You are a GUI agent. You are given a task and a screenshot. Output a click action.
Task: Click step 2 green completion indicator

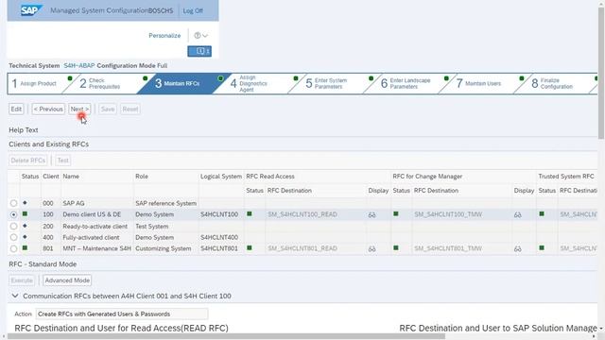[145, 78]
